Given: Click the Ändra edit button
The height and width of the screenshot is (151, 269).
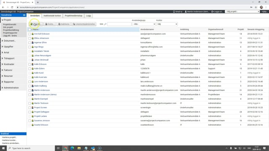Looking at the screenshot, I should [49, 24].
